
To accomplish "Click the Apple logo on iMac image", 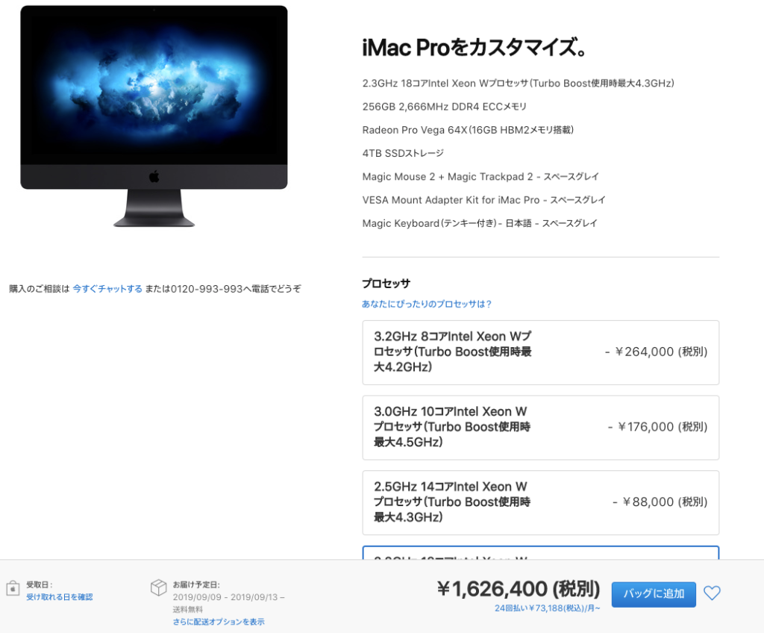I will (154, 176).
